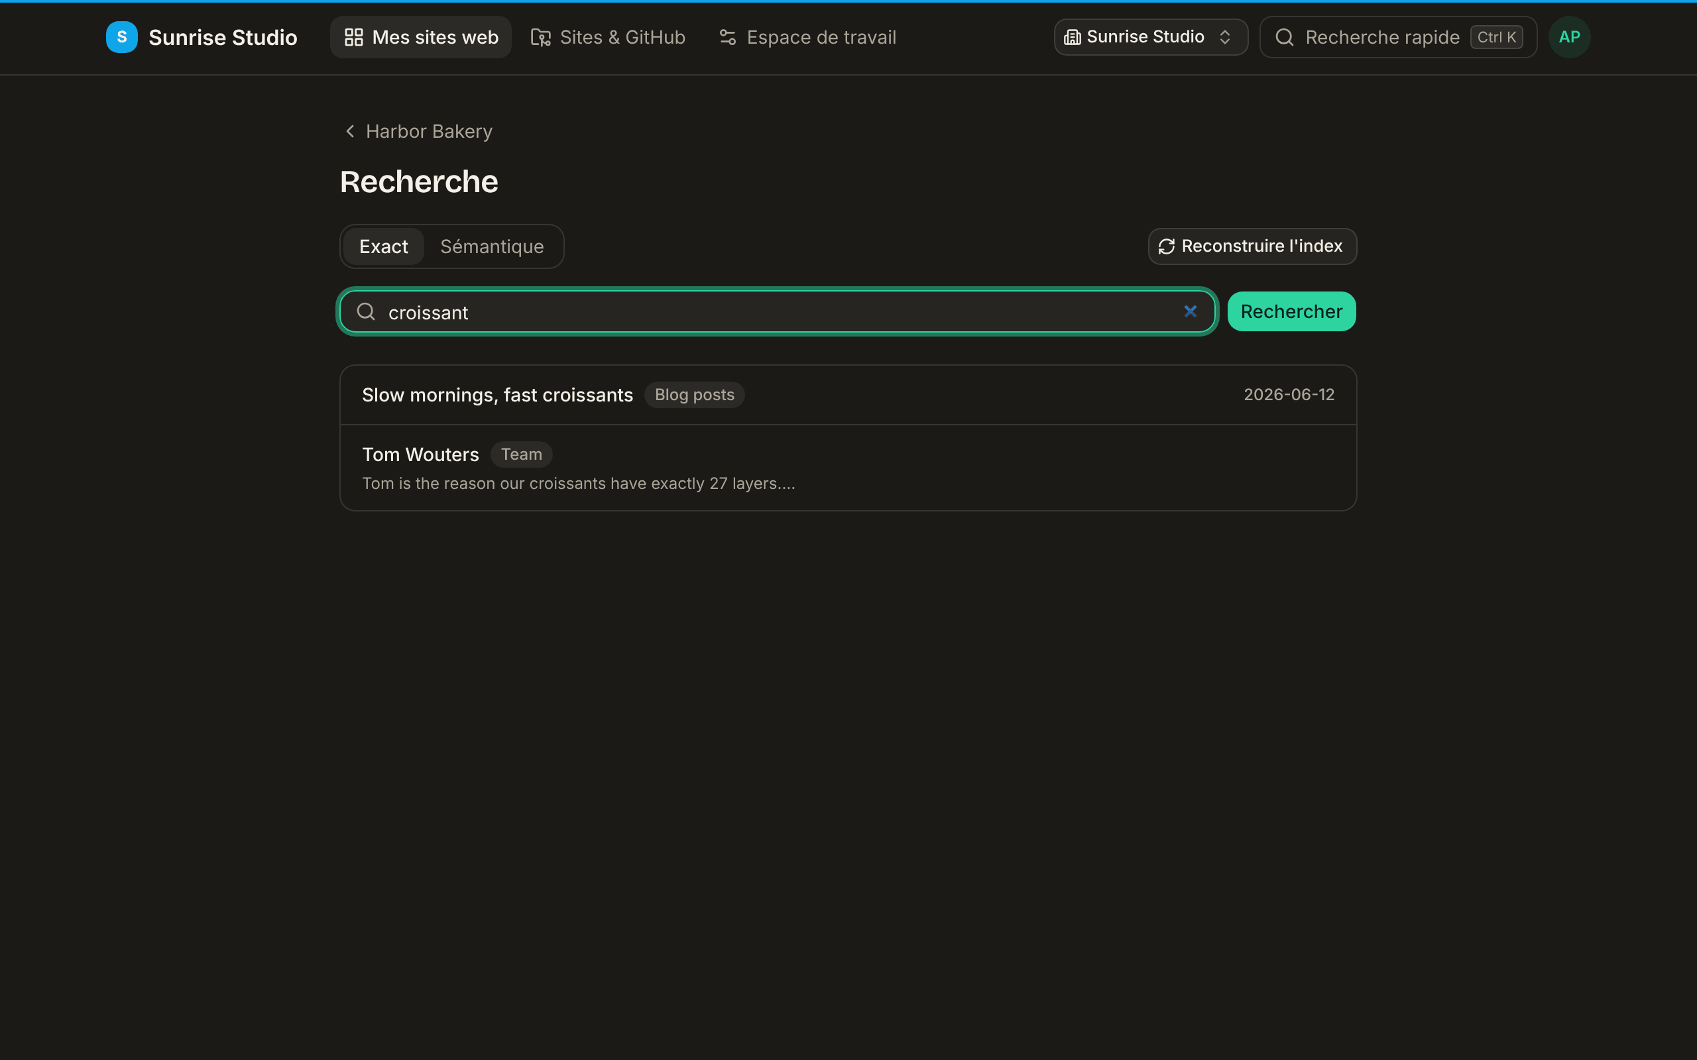Focus the croissant search input field
1697x1060 pixels.
click(777, 311)
